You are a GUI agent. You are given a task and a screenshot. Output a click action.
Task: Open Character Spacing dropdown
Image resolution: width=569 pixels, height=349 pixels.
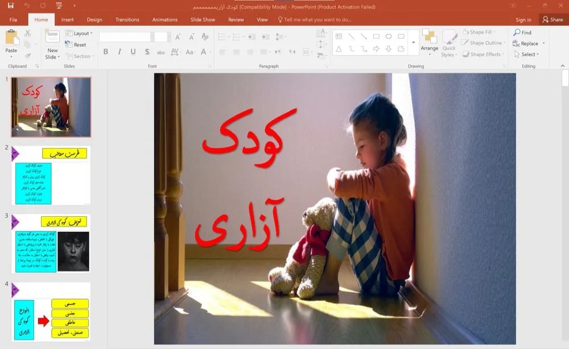175,52
